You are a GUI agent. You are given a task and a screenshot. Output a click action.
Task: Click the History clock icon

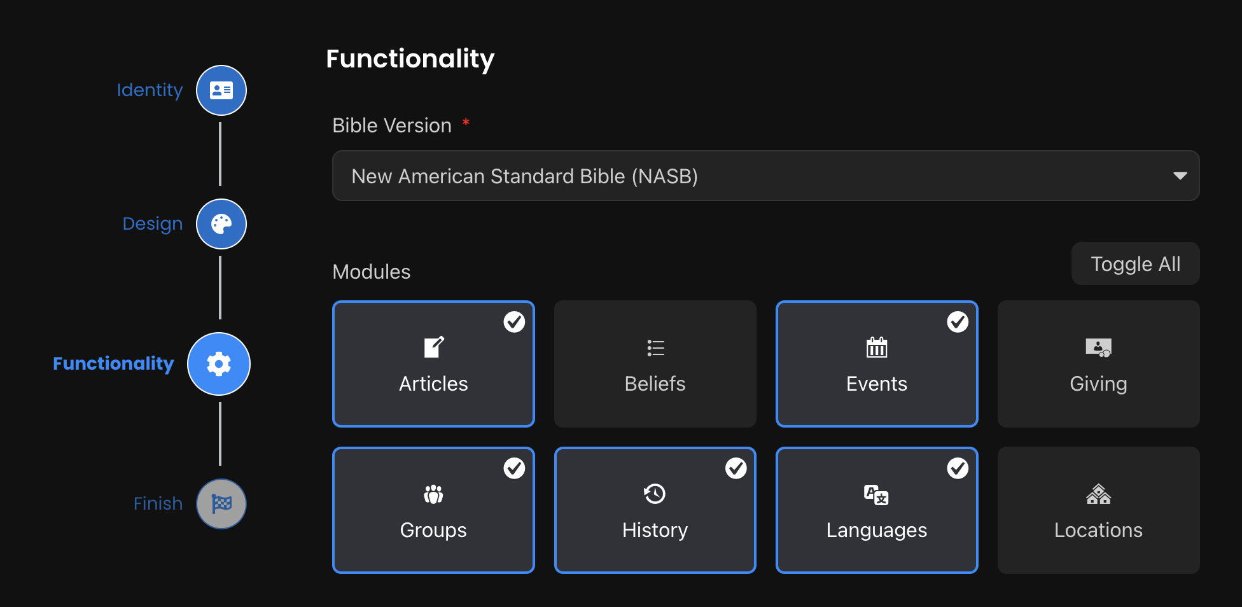pos(655,494)
